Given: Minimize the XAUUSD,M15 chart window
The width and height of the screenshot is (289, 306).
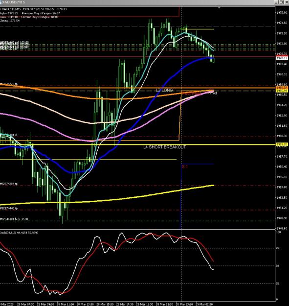Looking at the screenshot, I should click(x=276, y=2).
